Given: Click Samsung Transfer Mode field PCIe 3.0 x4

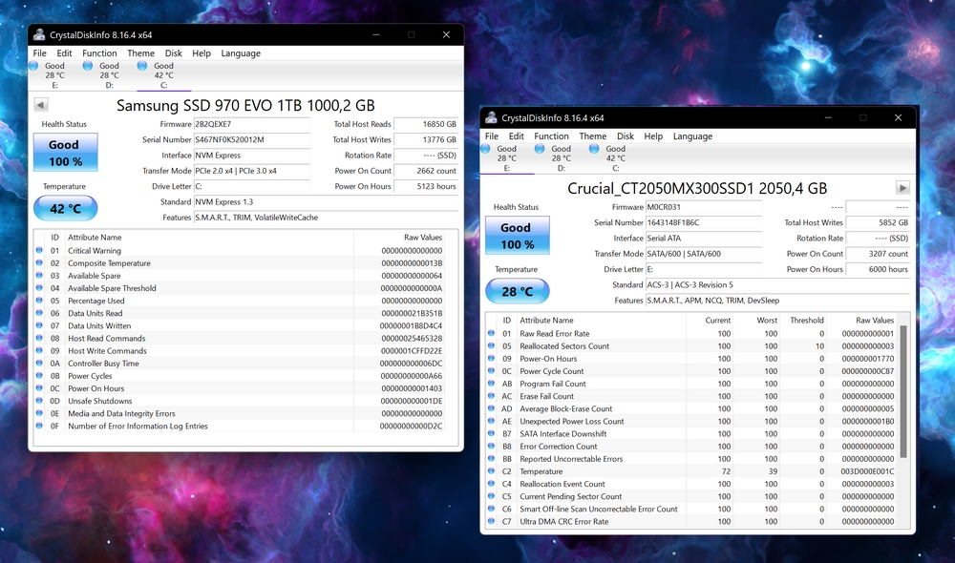Looking at the screenshot, I should (x=252, y=171).
